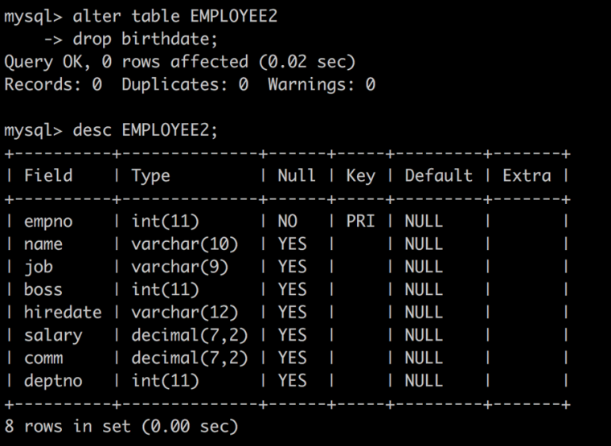Click the 'varchar(12)' type entry
This screenshot has height=446, width=611.
point(185,313)
